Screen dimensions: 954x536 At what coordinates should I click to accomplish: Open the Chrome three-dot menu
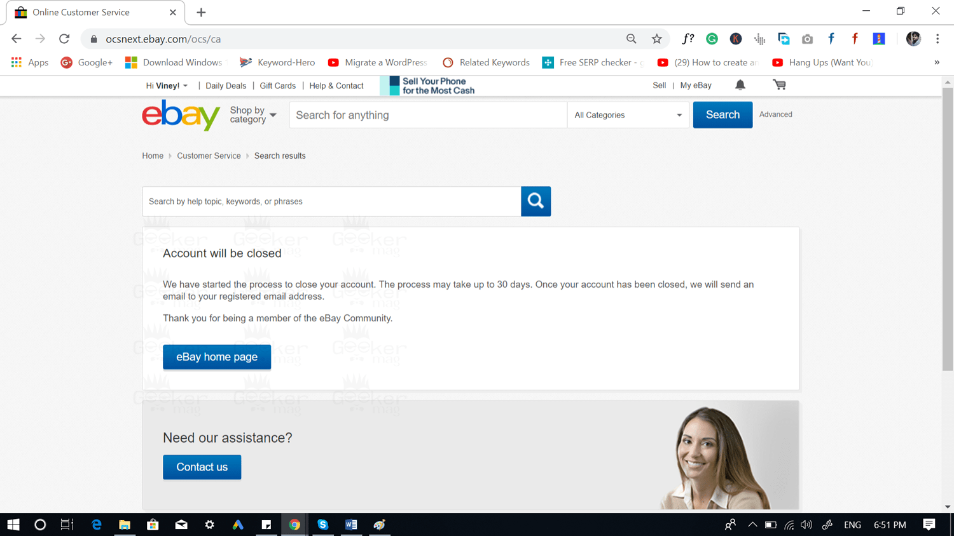click(x=937, y=39)
